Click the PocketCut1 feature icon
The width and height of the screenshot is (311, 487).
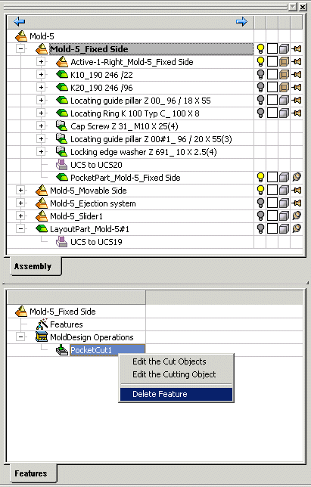62,350
